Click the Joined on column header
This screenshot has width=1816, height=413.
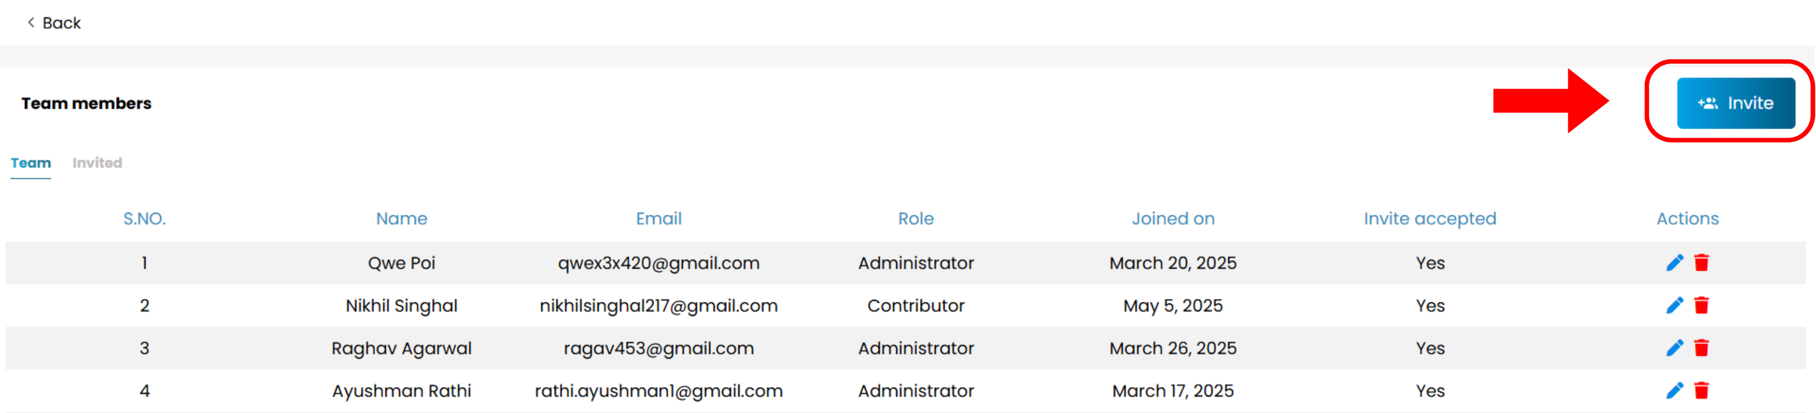(1173, 218)
